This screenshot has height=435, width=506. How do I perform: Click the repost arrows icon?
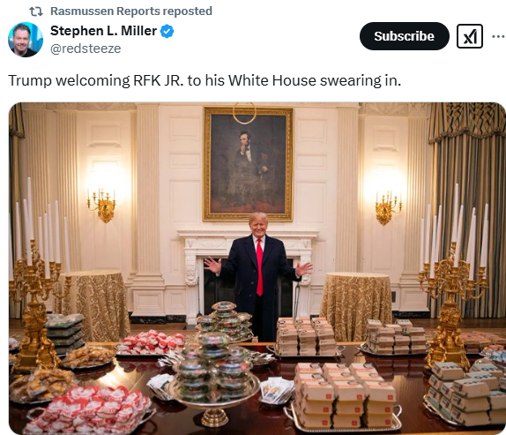[x=36, y=11]
